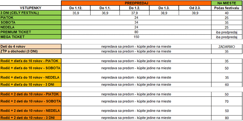The image size is (243, 121).
Task: Select 'Rodič + dieťa do 10 rokov - SOBOTA'
Action: tap(31, 68)
